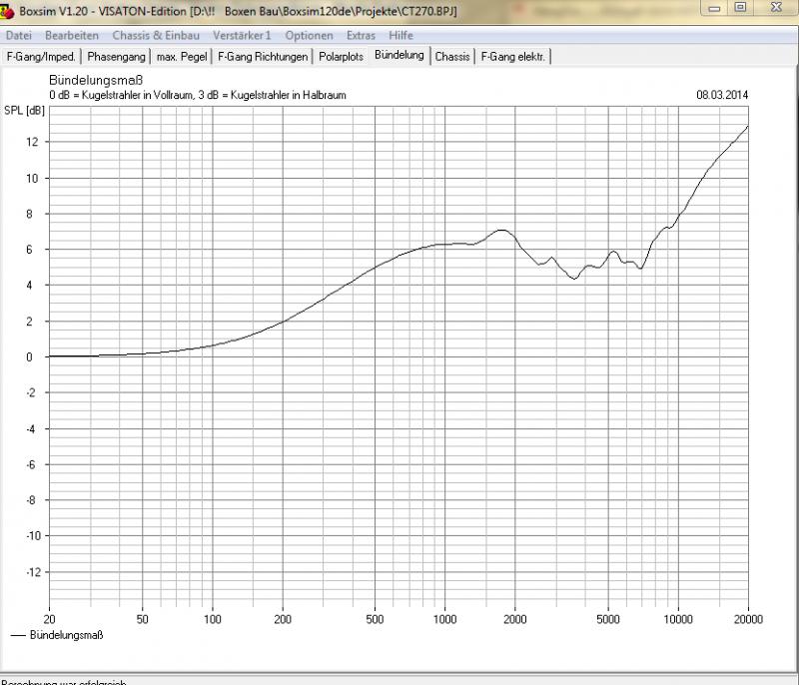Image resolution: width=799 pixels, height=685 pixels.
Task: Switch to the Phasengang tab
Action: point(116,57)
